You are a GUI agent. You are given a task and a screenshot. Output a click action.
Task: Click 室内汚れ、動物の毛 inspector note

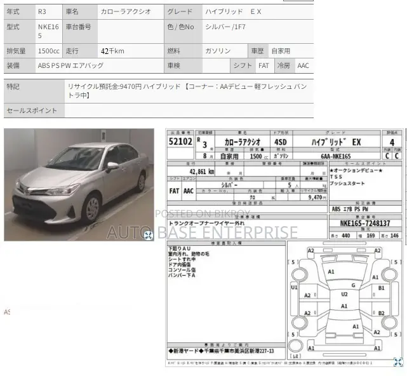[x=189, y=254]
